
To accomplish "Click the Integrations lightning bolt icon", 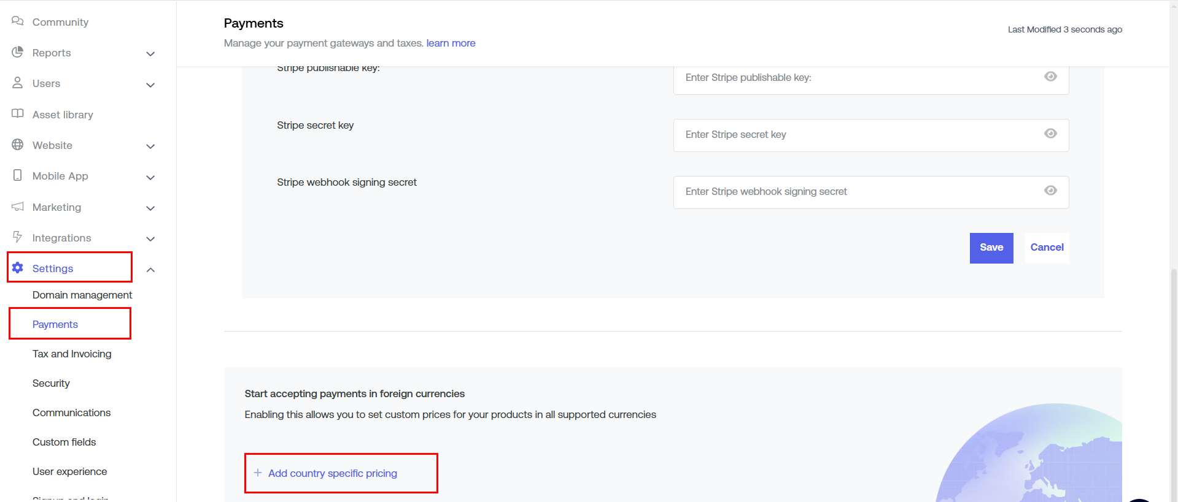I will [17, 237].
